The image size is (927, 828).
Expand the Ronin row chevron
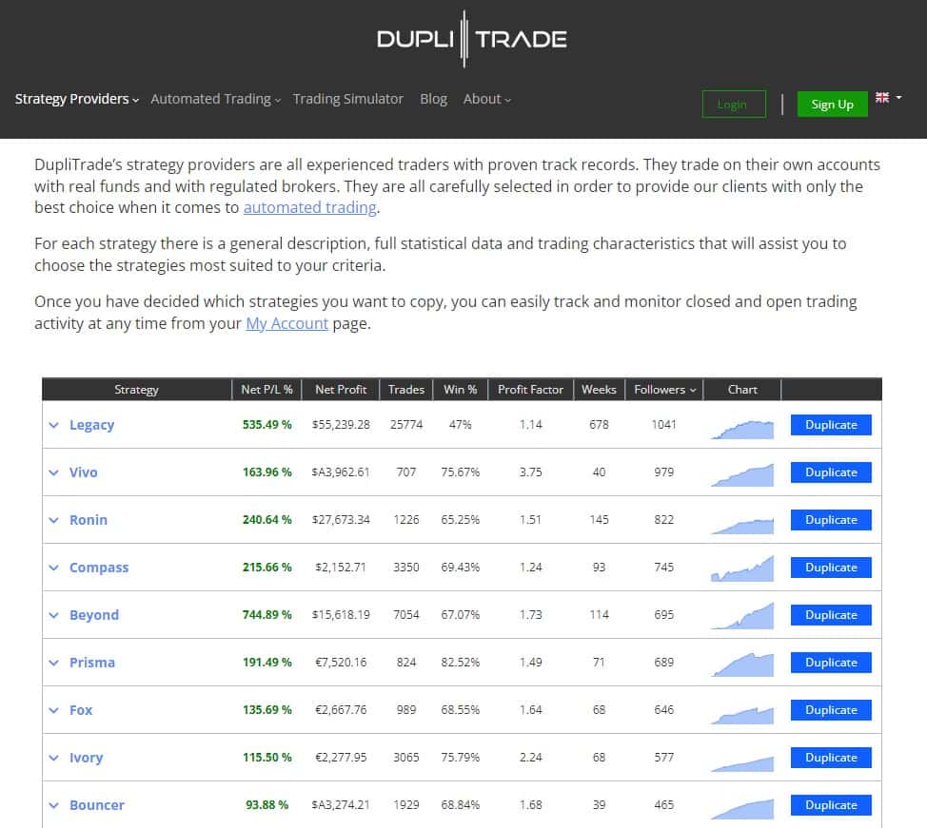point(54,520)
